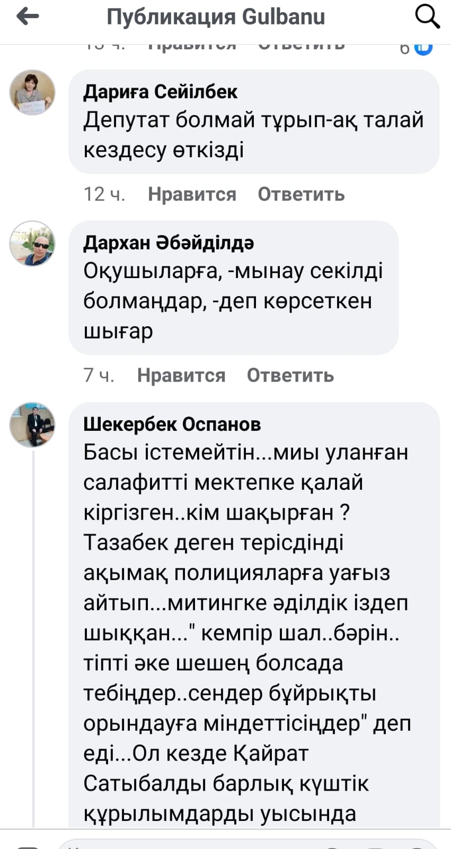Tap the blue like reaction icon
451x849 pixels.
[423, 47]
